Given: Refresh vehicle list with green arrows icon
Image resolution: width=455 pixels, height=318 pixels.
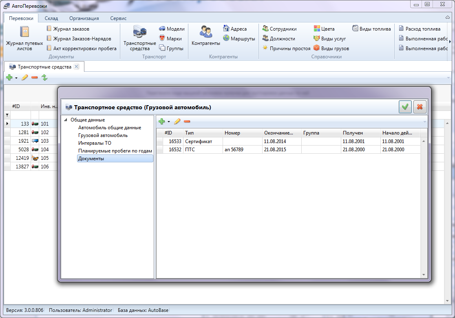Looking at the screenshot, I should click(44, 77).
